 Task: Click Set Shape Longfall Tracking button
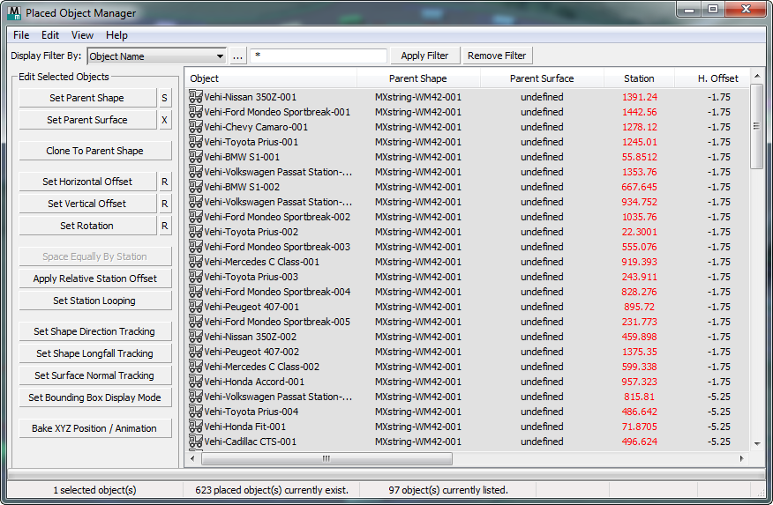tap(95, 353)
